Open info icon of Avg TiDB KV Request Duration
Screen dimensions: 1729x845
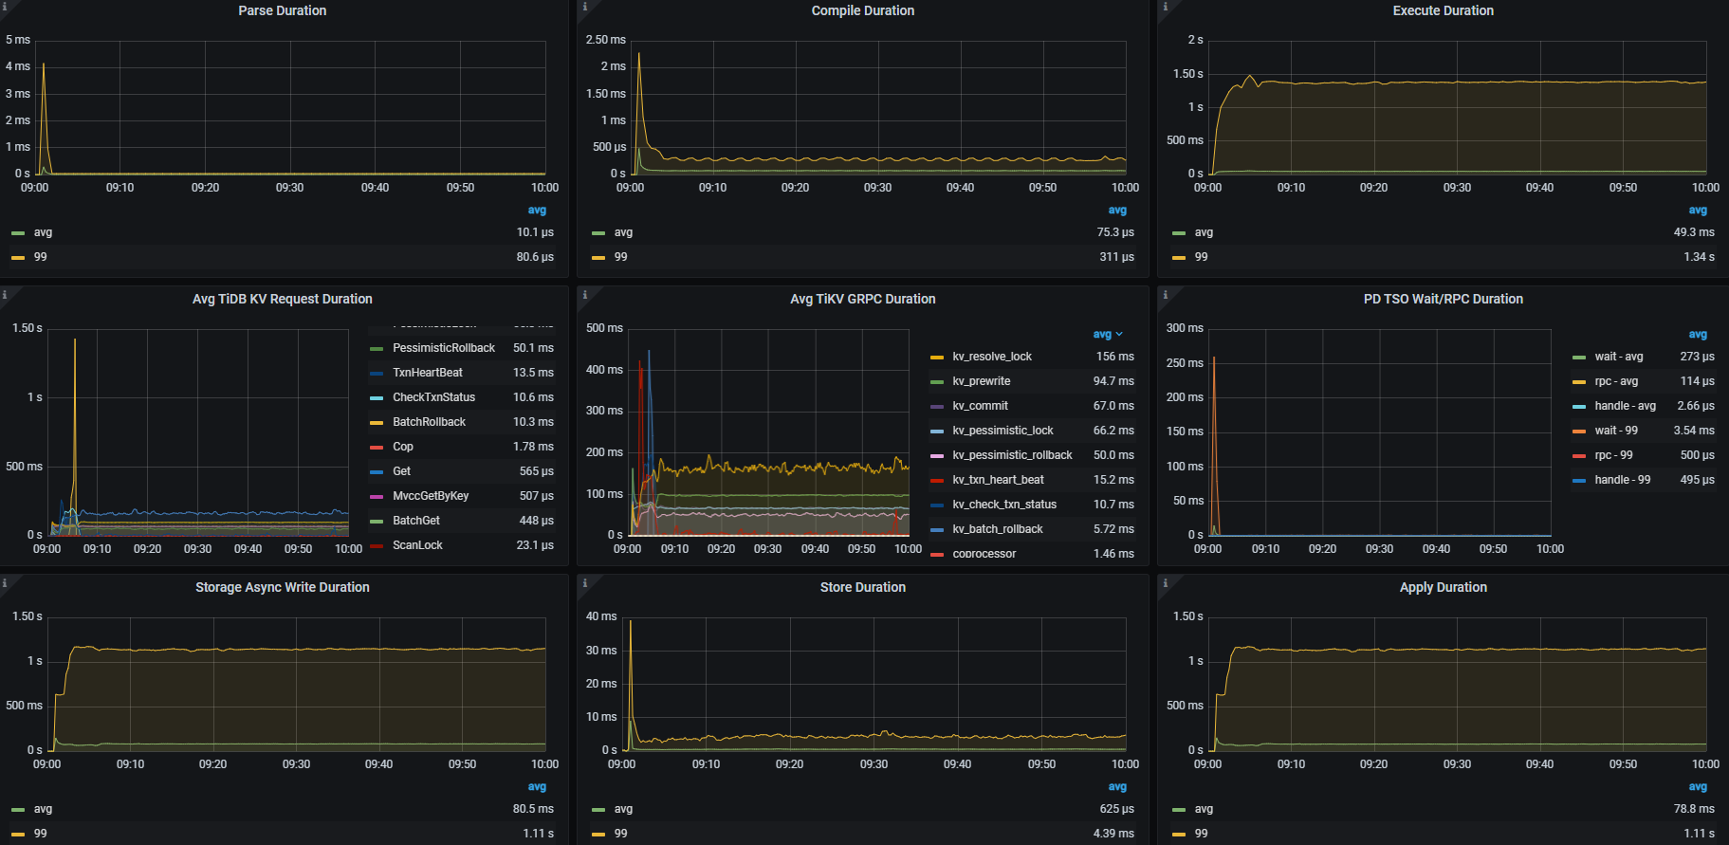tap(4, 295)
